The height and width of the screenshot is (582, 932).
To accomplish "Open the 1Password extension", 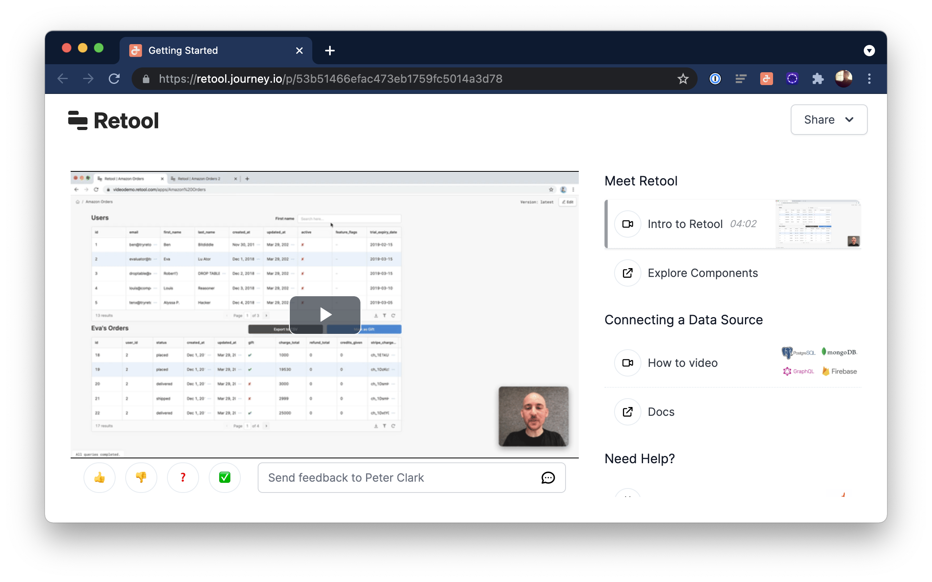I will tap(715, 79).
